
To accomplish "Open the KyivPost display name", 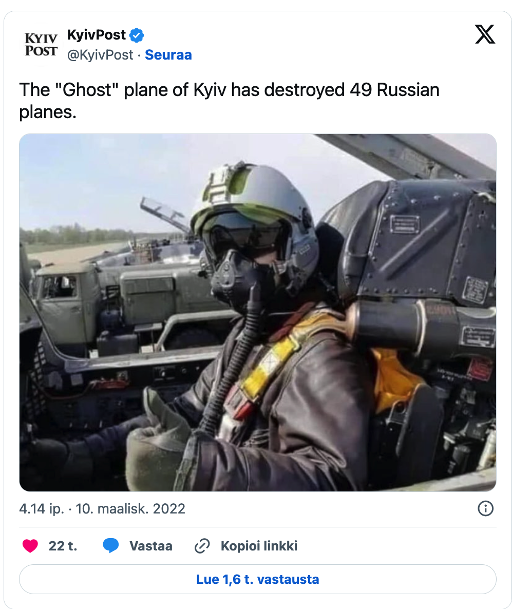I will 97,35.
